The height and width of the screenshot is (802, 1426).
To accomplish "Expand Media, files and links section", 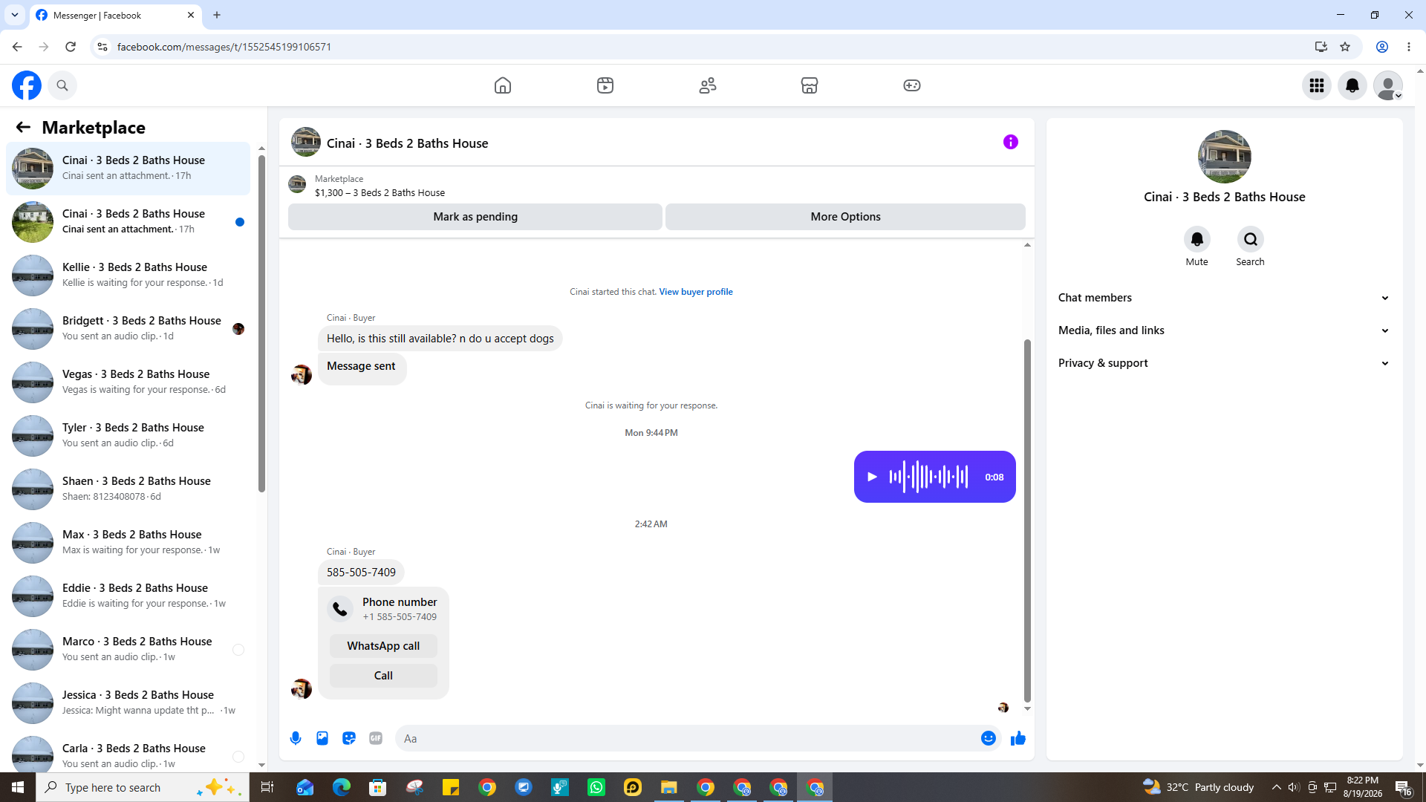I will (x=1224, y=330).
